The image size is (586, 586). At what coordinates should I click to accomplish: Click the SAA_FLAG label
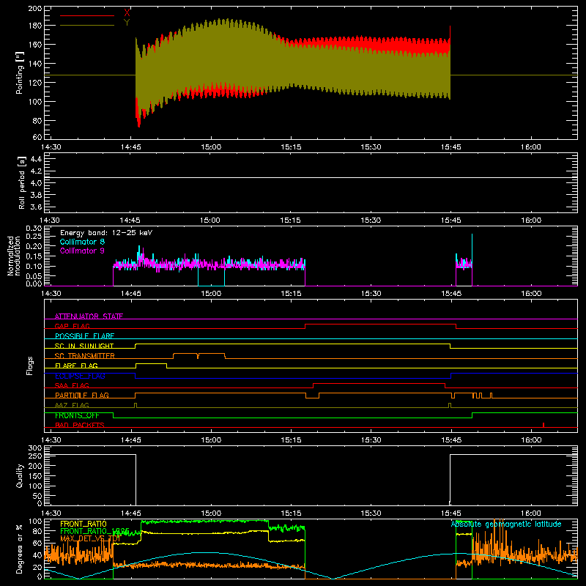point(72,385)
